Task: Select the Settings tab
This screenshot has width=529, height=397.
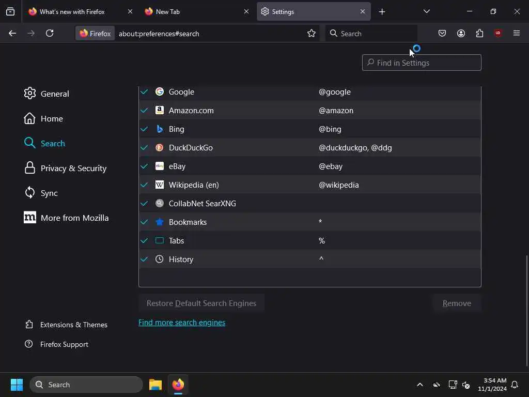Action: (314, 11)
